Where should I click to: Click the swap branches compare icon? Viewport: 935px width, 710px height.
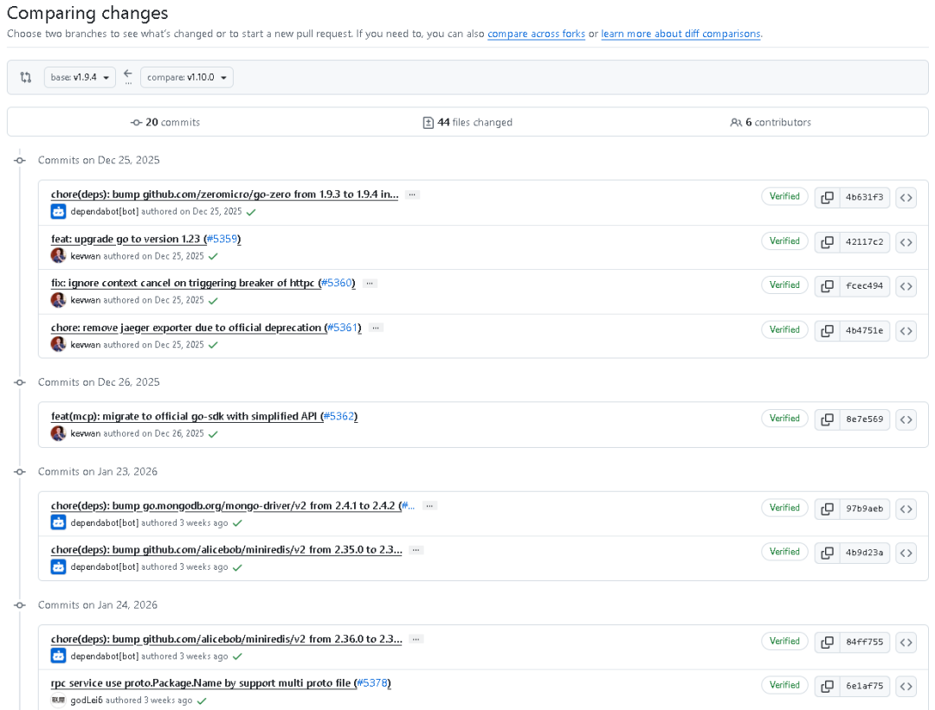(26, 78)
